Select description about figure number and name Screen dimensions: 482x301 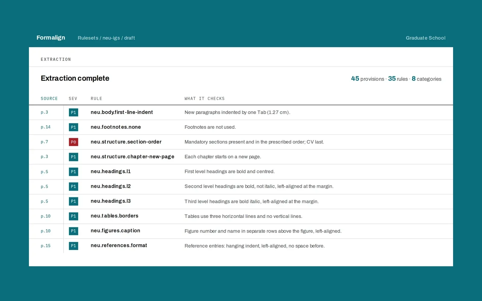(x=263, y=231)
